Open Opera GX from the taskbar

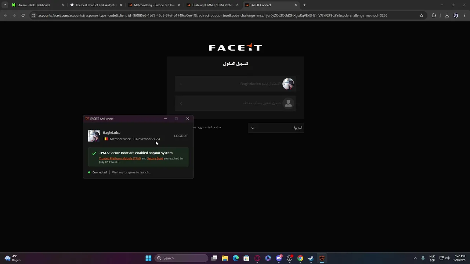(x=257, y=258)
